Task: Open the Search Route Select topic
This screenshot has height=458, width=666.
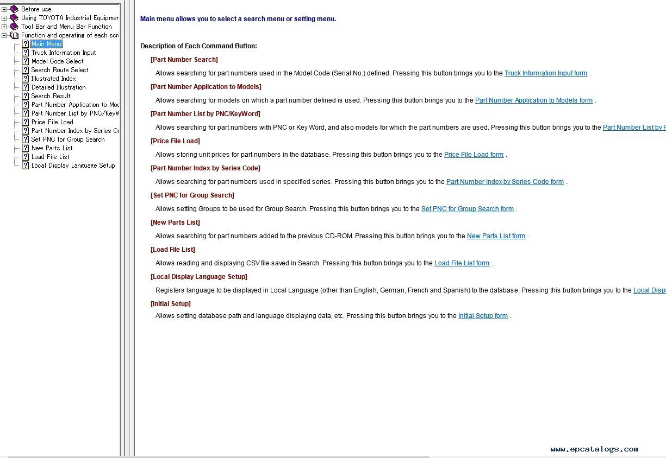Action: (x=60, y=70)
